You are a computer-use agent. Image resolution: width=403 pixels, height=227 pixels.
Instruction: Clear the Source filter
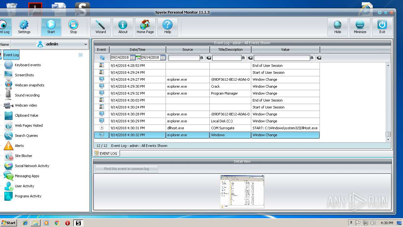[x=208, y=58]
